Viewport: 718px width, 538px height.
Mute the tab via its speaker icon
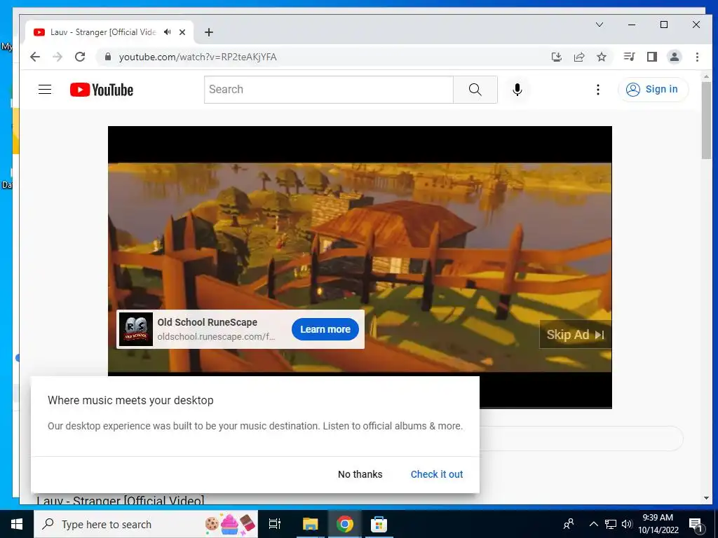(168, 32)
